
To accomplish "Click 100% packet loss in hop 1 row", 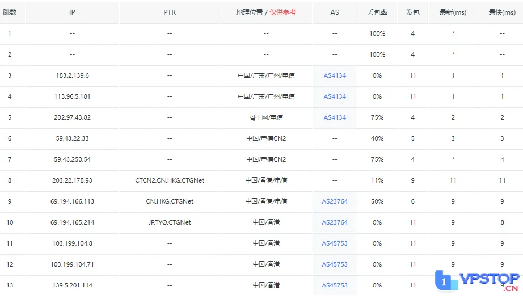I will (x=377, y=33).
